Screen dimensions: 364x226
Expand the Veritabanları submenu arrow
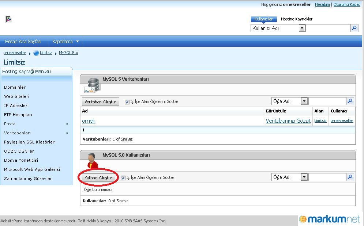tap(67, 133)
